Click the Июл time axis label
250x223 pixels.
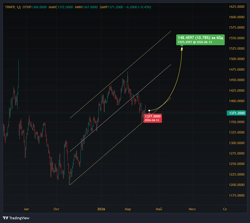click(x=192, y=209)
